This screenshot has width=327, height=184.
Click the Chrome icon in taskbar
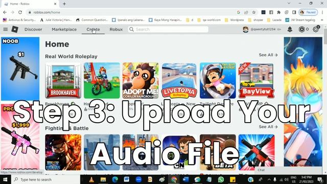coord(174,179)
